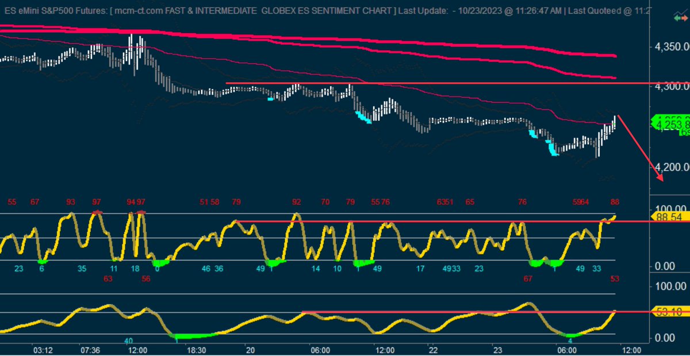The width and height of the screenshot is (690, 356).
Task: Click the chart title 'ES eMini S&P500 Futures'
Action: 55,11
